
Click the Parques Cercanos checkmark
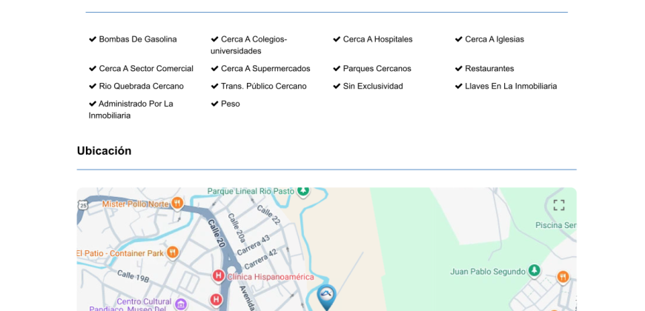pos(337,69)
